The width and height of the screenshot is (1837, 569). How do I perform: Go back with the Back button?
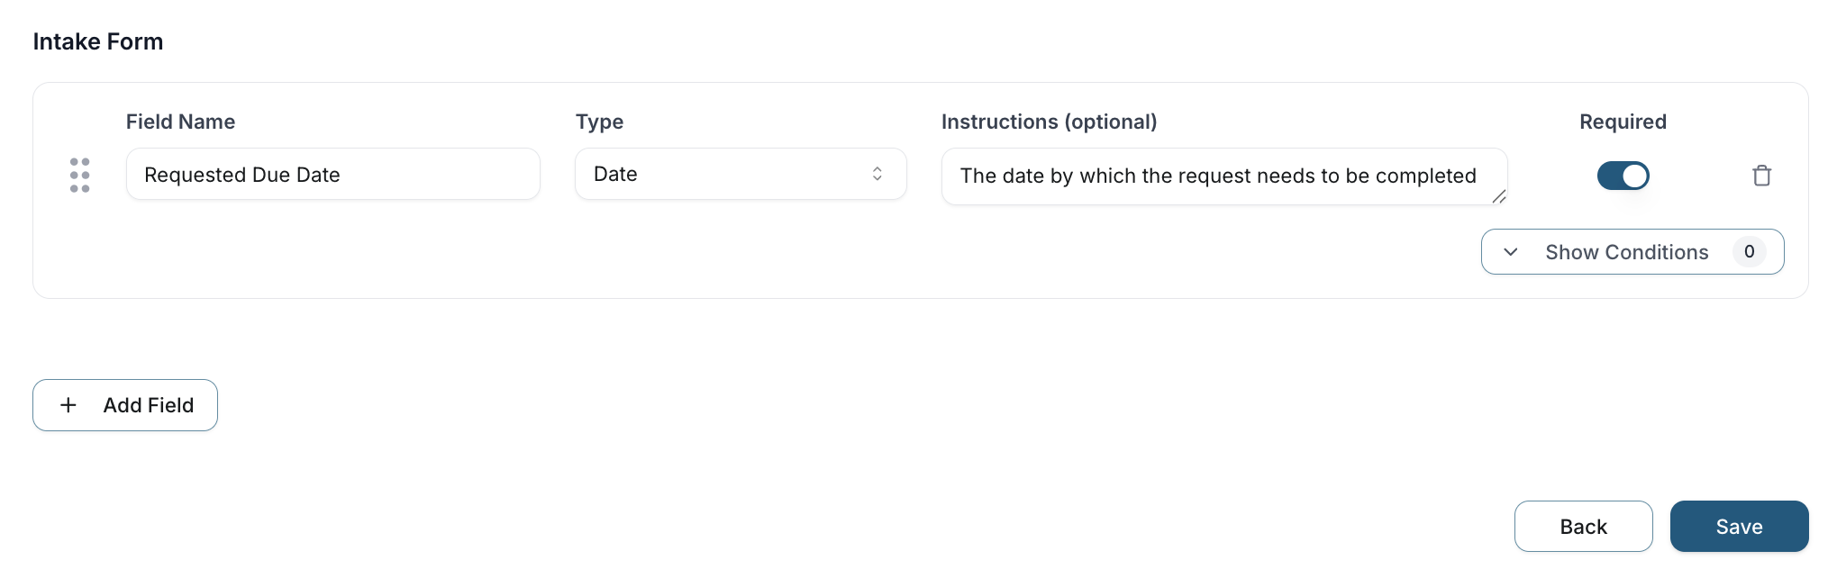(1583, 527)
